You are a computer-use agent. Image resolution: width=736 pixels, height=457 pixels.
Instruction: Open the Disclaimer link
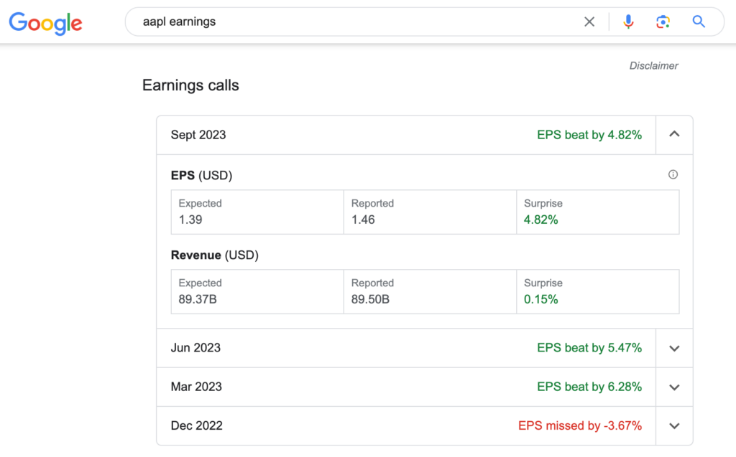[x=653, y=65]
